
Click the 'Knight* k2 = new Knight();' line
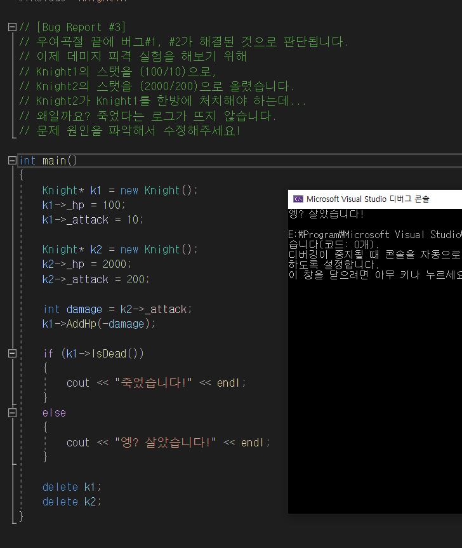click(120, 250)
